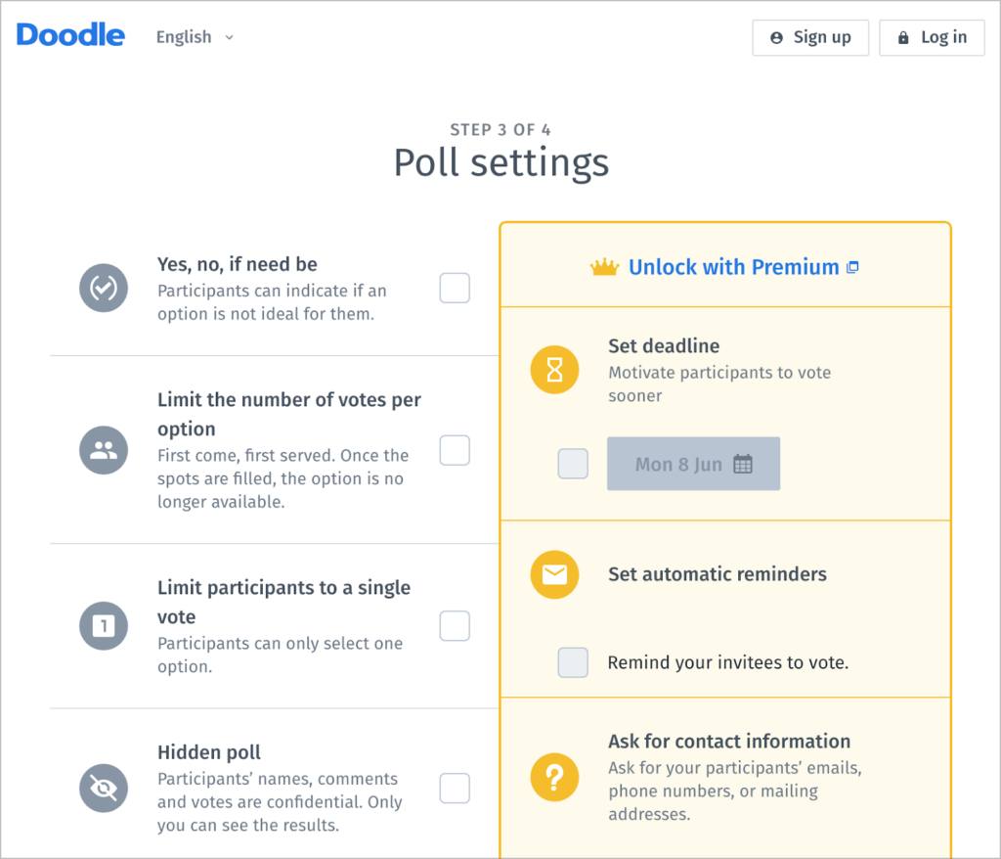Enable the Hidden poll checkbox
Viewport: 1001px width, 859px height.
tap(455, 789)
